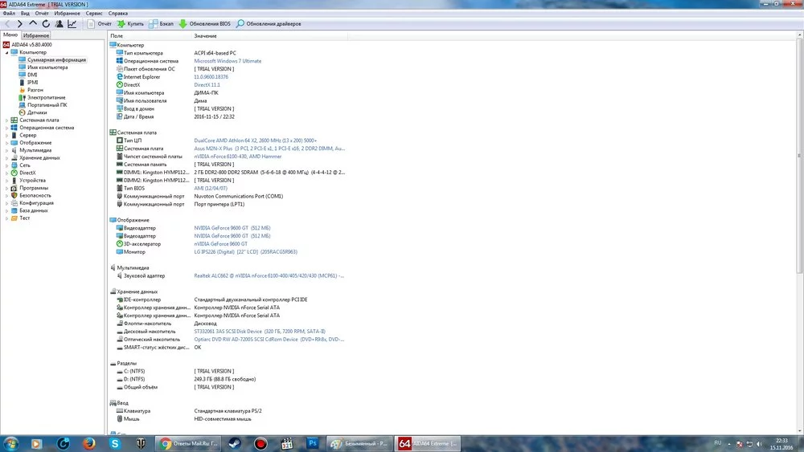
Task: Go forward with the toolbar arrow
Action: click(x=19, y=24)
